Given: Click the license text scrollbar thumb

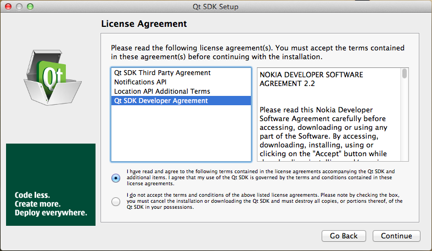Looking at the screenshot, I should point(405,73).
